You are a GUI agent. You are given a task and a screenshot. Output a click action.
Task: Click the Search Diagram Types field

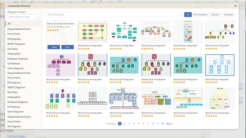(x=24, y=17)
